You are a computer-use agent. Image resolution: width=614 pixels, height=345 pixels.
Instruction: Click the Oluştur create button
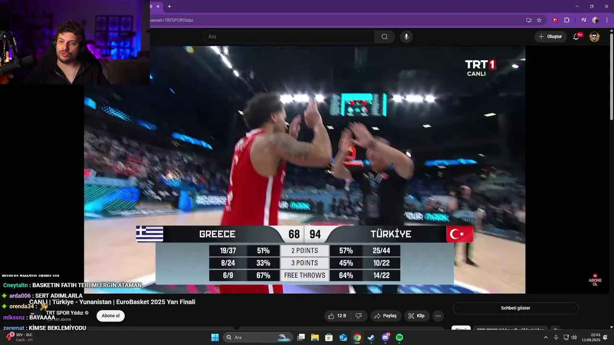point(550,37)
